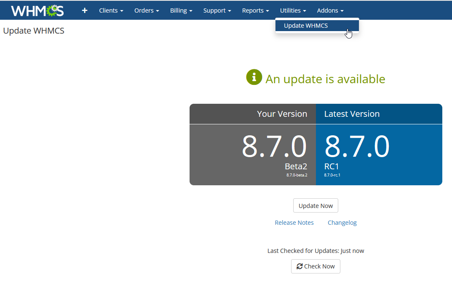Viewport: 452px width, 284px height.
Task: Click the RC1 version label
Action: pos(332,166)
